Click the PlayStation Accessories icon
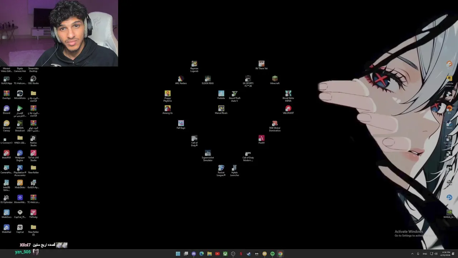458x258 pixels. tap(20, 171)
